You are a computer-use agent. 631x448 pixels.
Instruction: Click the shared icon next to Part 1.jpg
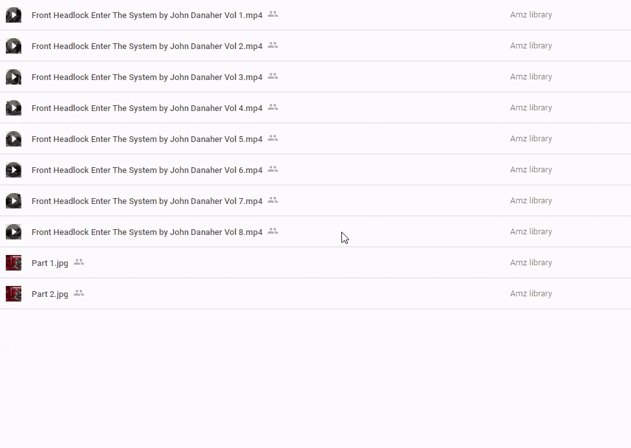click(x=79, y=262)
